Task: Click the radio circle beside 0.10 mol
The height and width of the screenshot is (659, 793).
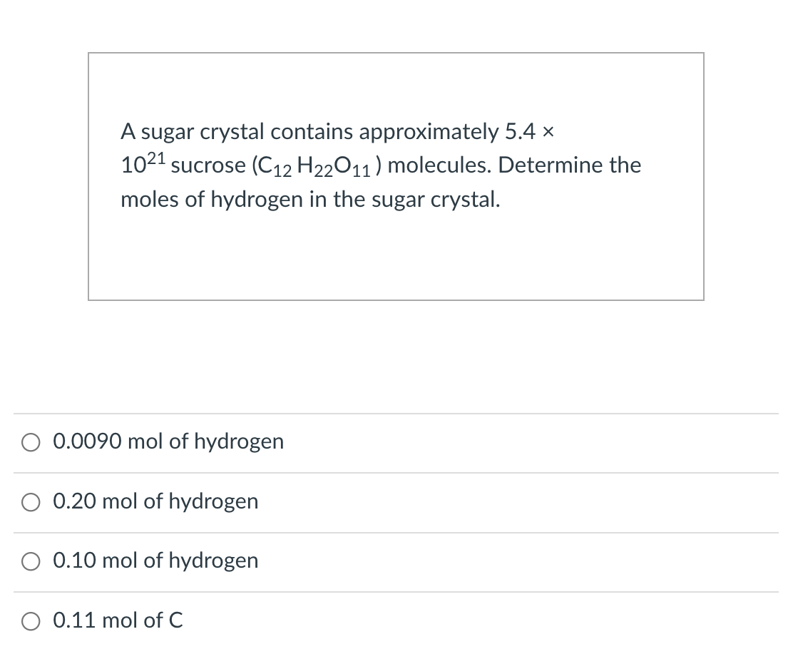Action: 31,561
